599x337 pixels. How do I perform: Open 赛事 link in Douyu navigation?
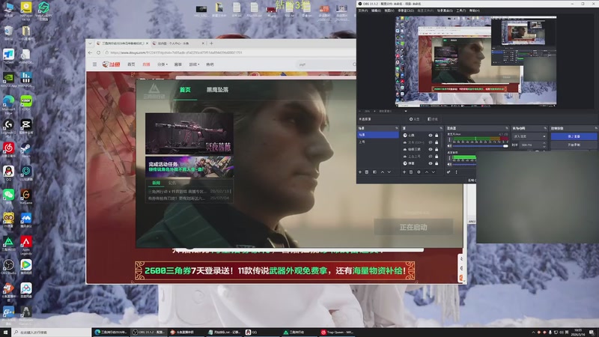[x=178, y=64]
